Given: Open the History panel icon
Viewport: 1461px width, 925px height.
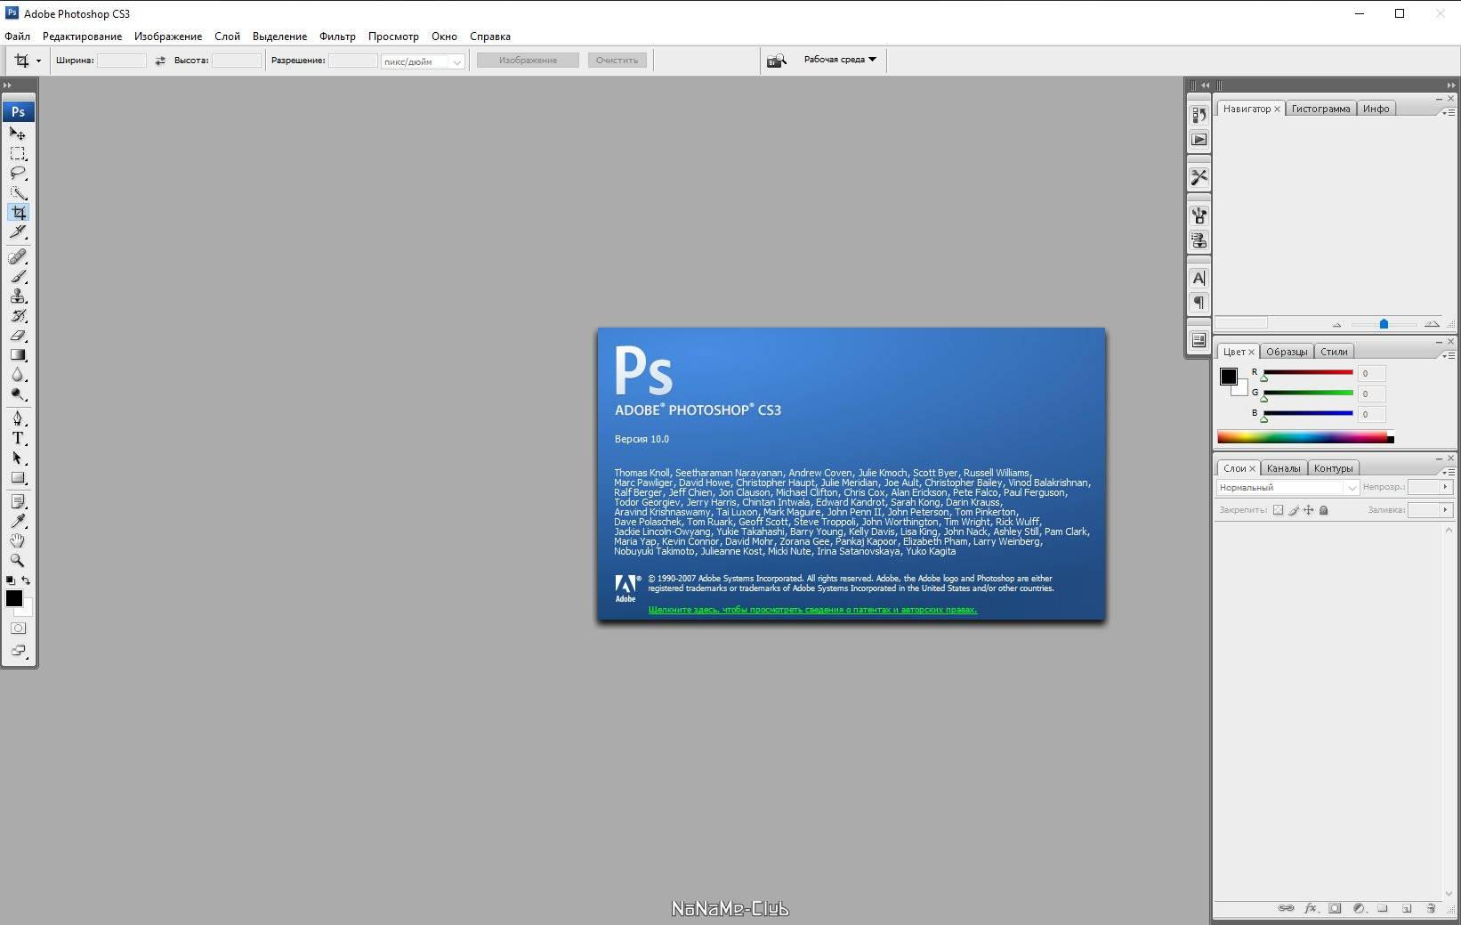Looking at the screenshot, I should pos(1199,115).
